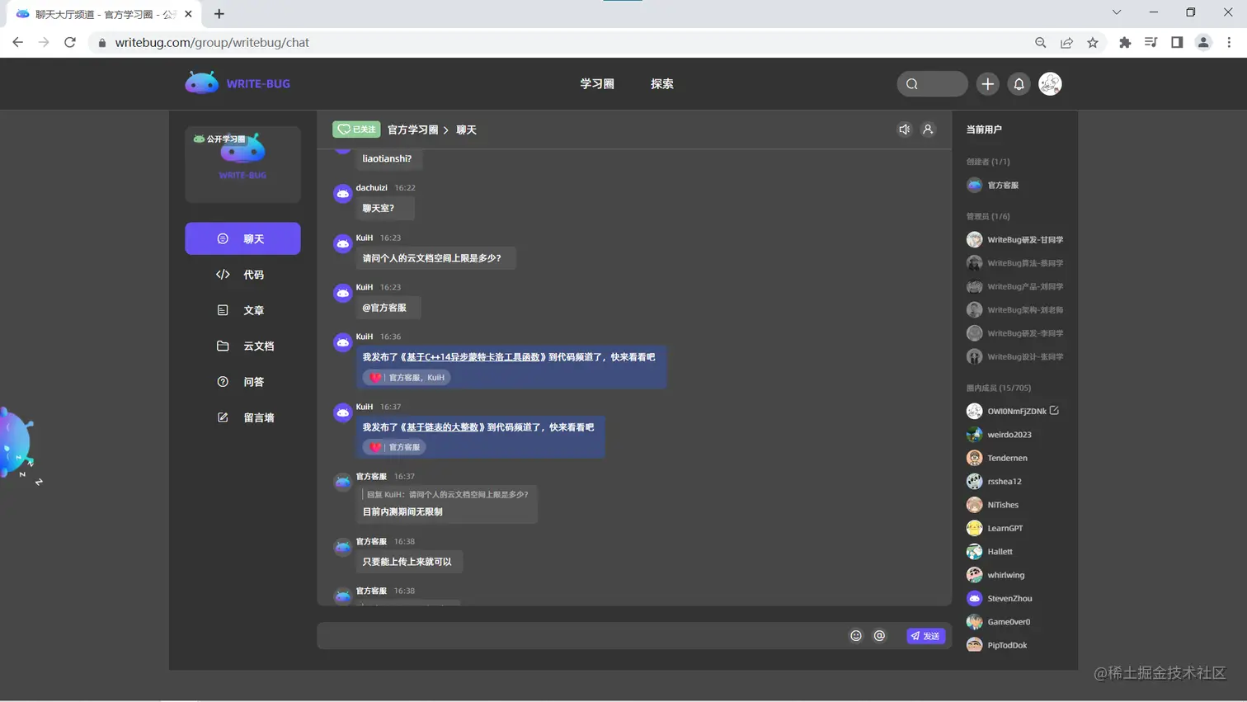1247x702 pixels.
Task: Mute the channel with the speaker icon
Action: point(904,130)
